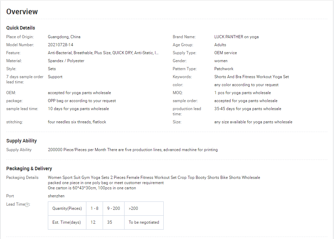The image size is (334, 239).
Task: Click the '9 - 200' quantity cell
Action: tap(113, 208)
